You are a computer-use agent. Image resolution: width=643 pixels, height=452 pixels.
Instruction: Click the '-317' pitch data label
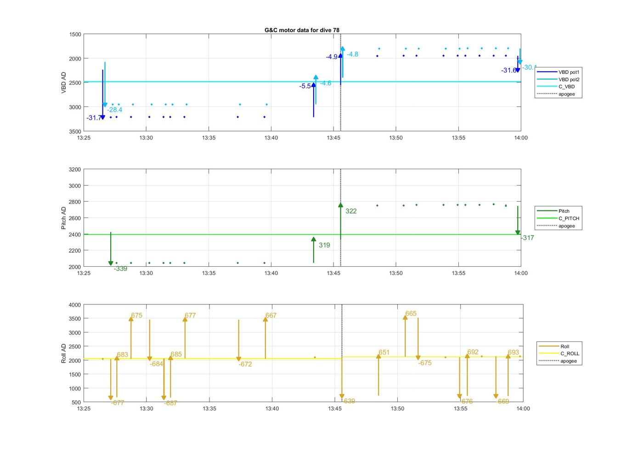pos(527,238)
